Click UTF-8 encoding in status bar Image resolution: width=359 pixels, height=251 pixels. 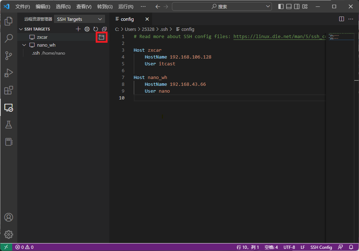[x=289, y=247]
